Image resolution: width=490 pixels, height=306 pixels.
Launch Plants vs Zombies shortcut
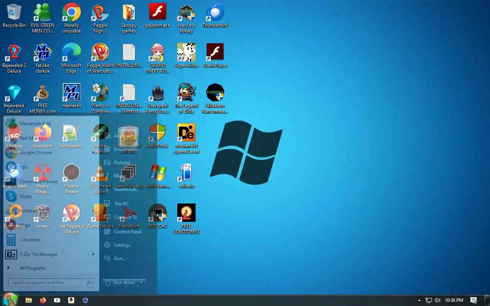click(x=100, y=99)
